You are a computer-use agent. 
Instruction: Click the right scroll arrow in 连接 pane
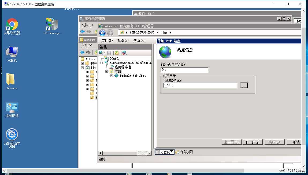pos(149,153)
